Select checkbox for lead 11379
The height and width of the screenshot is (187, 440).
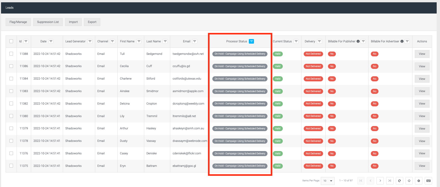pyautogui.click(x=11, y=128)
